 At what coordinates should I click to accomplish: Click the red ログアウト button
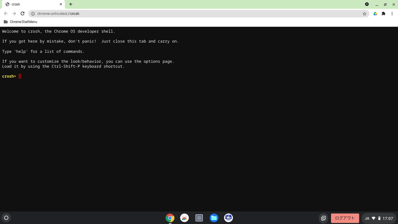[x=345, y=218]
